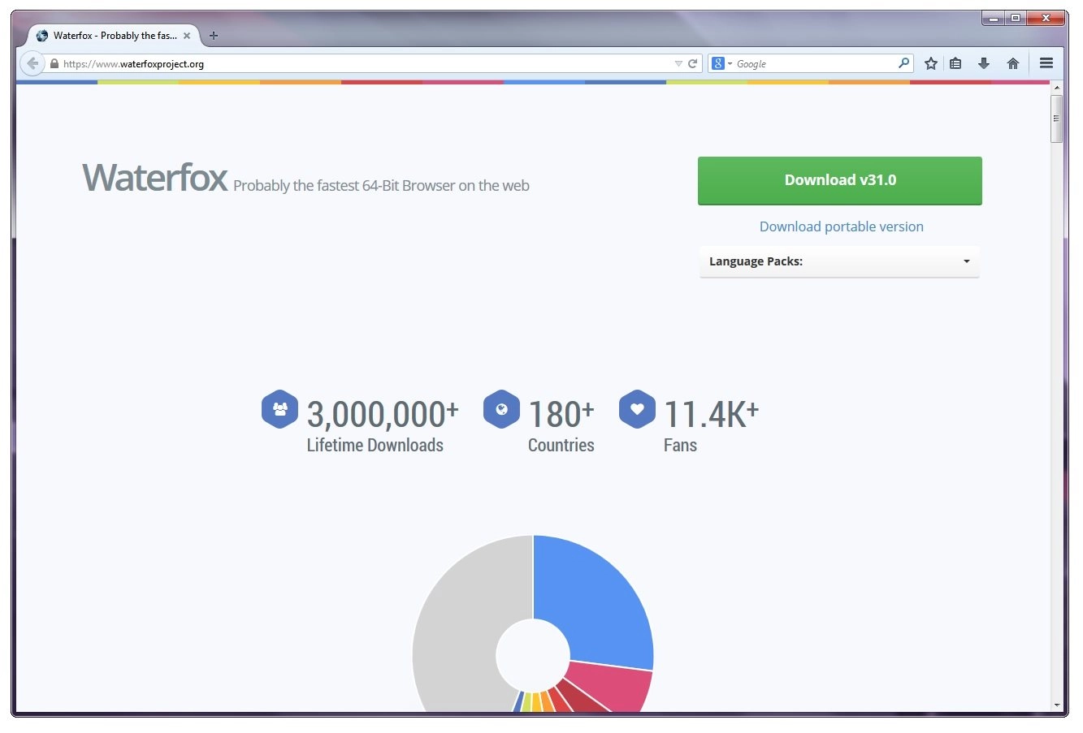Click the 11.4K+ fans figure

point(711,414)
